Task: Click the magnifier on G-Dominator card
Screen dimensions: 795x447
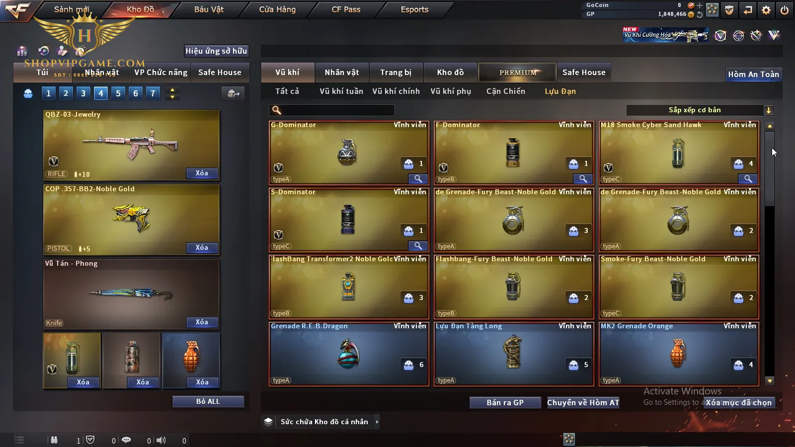Action: (418, 179)
